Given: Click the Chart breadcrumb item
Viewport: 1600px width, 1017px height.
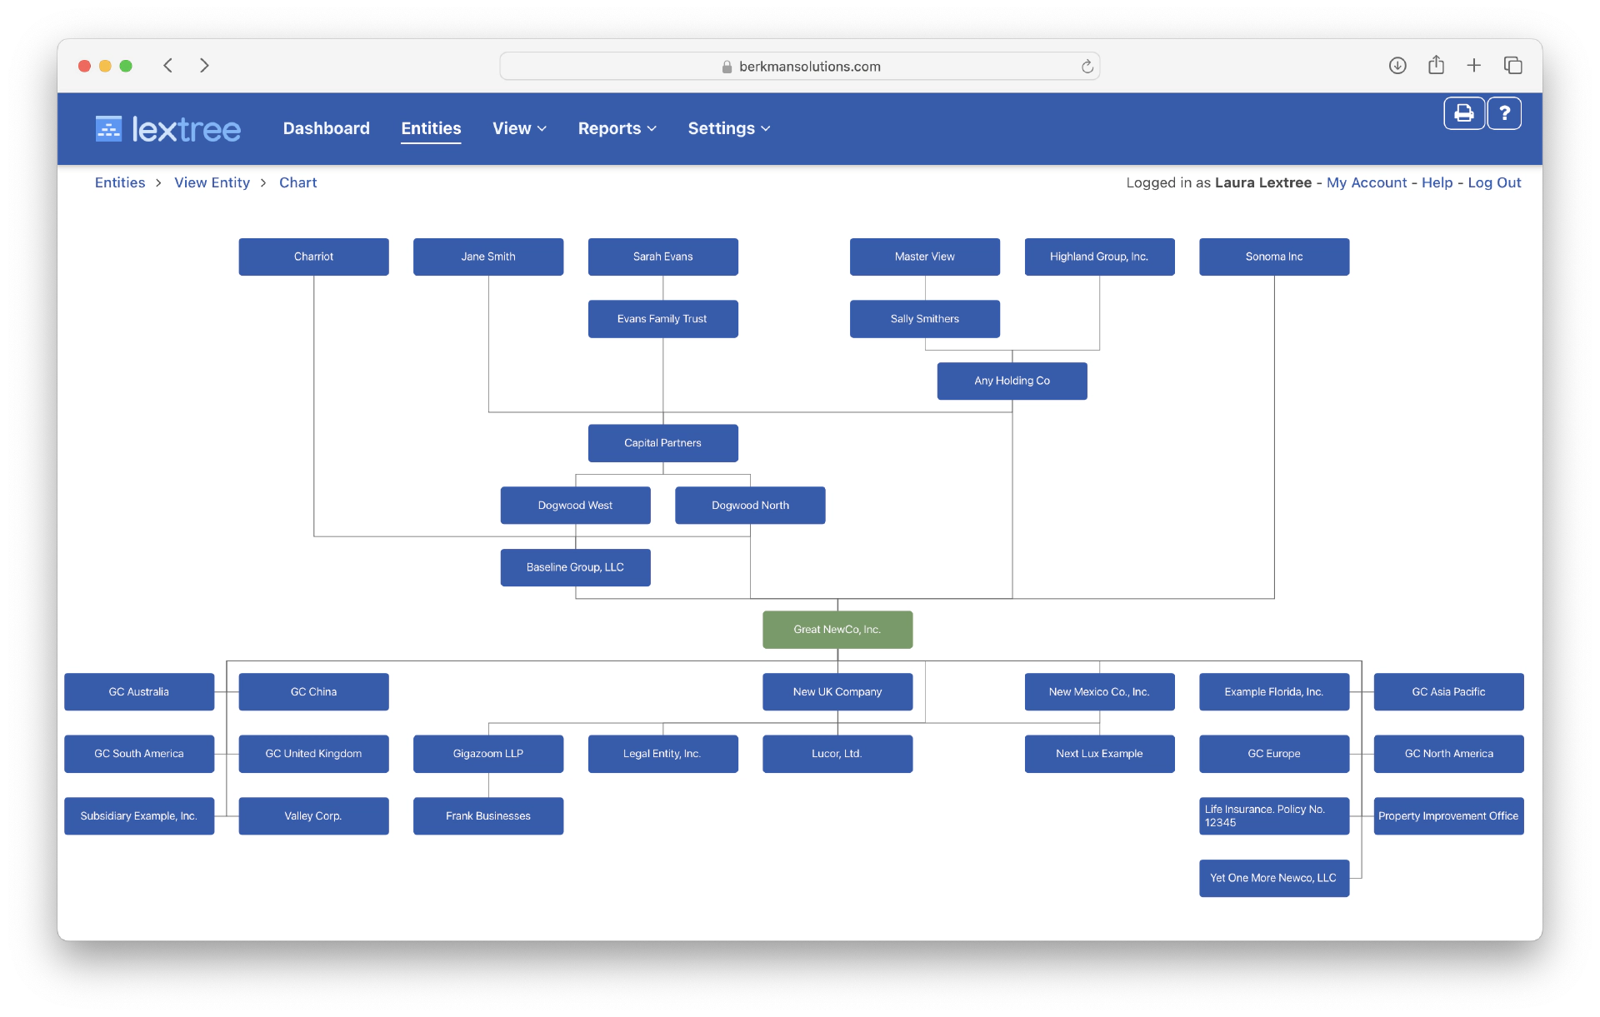Looking at the screenshot, I should 296,182.
